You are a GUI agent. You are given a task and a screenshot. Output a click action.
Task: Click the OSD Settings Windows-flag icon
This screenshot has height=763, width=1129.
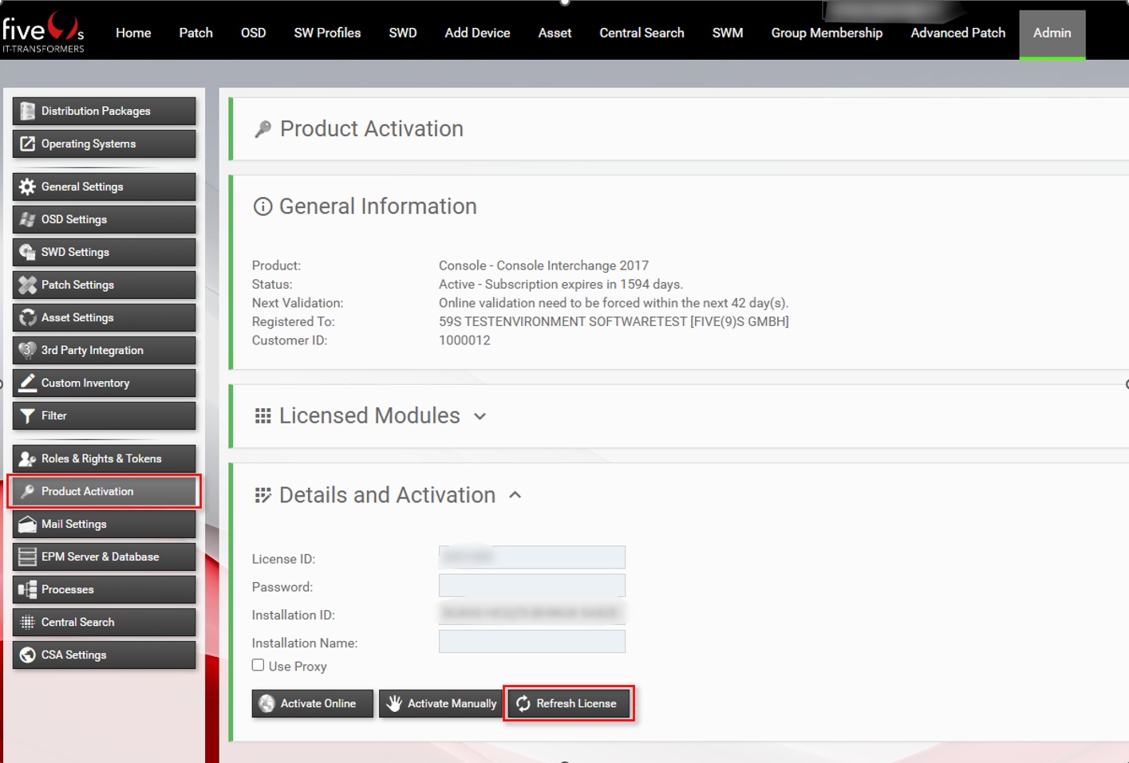(27, 219)
